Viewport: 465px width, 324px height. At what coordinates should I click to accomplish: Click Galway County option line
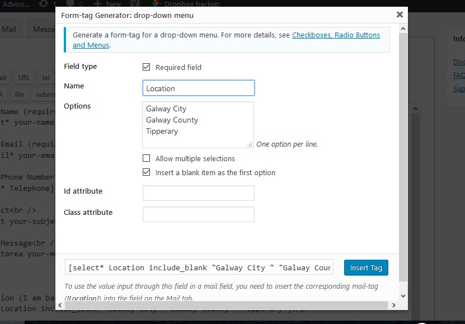[x=172, y=120]
